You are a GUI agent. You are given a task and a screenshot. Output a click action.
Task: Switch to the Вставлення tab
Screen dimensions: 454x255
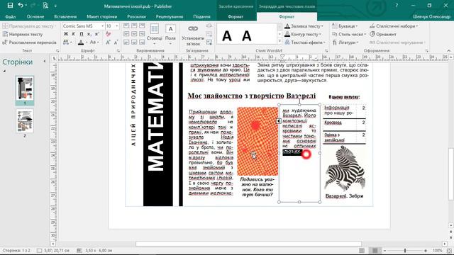65,16
